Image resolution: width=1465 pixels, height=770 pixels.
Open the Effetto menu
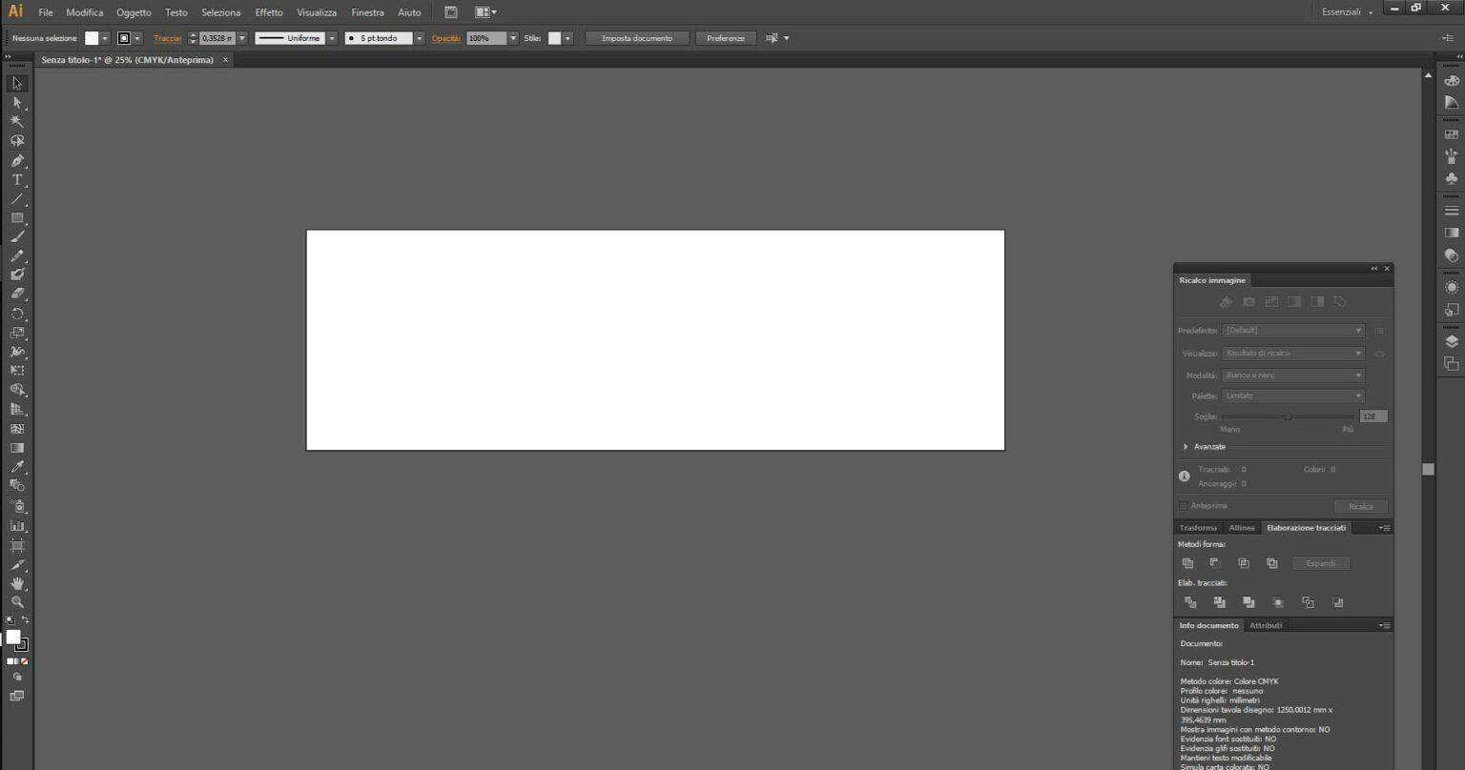point(269,12)
